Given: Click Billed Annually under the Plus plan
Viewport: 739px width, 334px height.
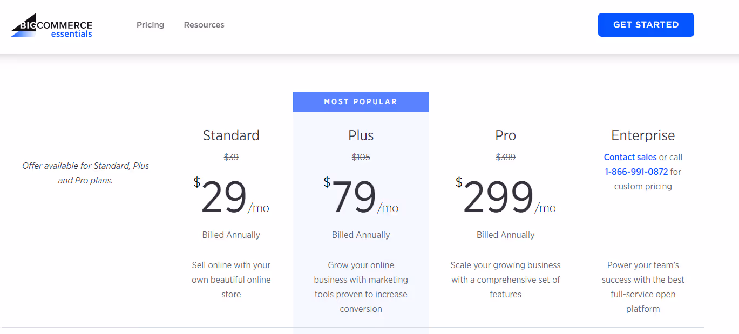Looking at the screenshot, I should (x=361, y=235).
